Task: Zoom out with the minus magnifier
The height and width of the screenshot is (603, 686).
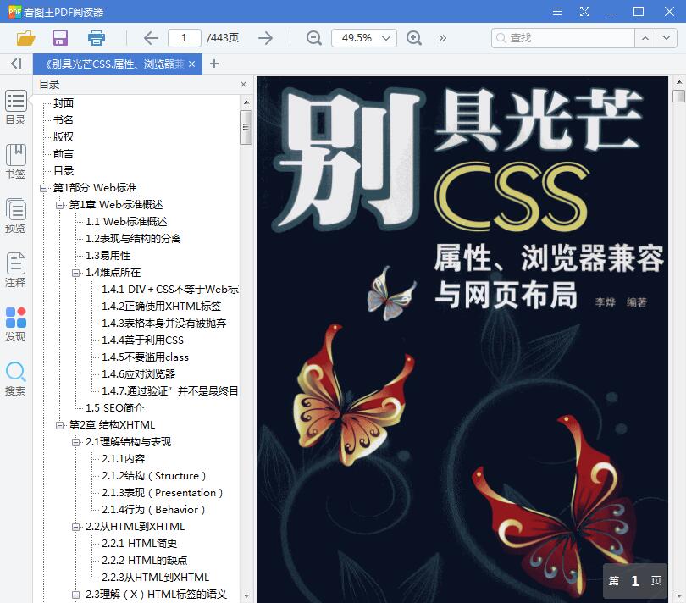Action: click(313, 38)
